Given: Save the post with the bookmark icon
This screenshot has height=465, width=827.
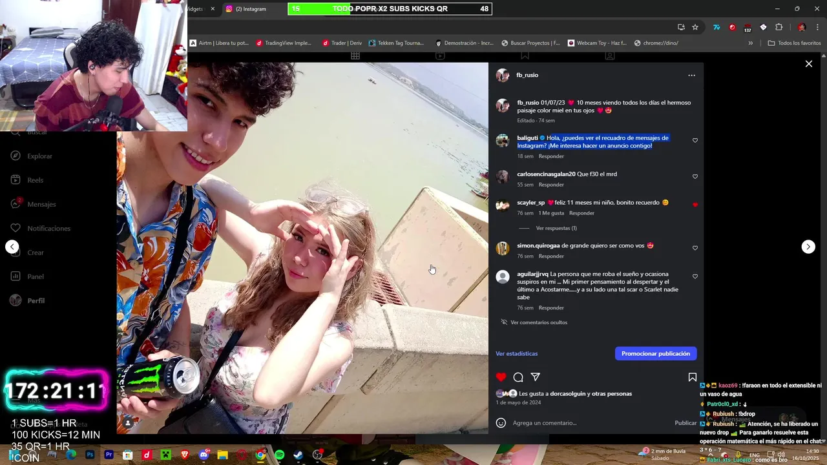Looking at the screenshot, I should [692, 377].
